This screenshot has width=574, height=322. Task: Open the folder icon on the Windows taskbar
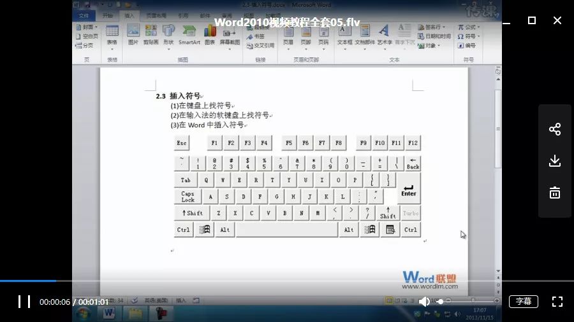[135, 313]
